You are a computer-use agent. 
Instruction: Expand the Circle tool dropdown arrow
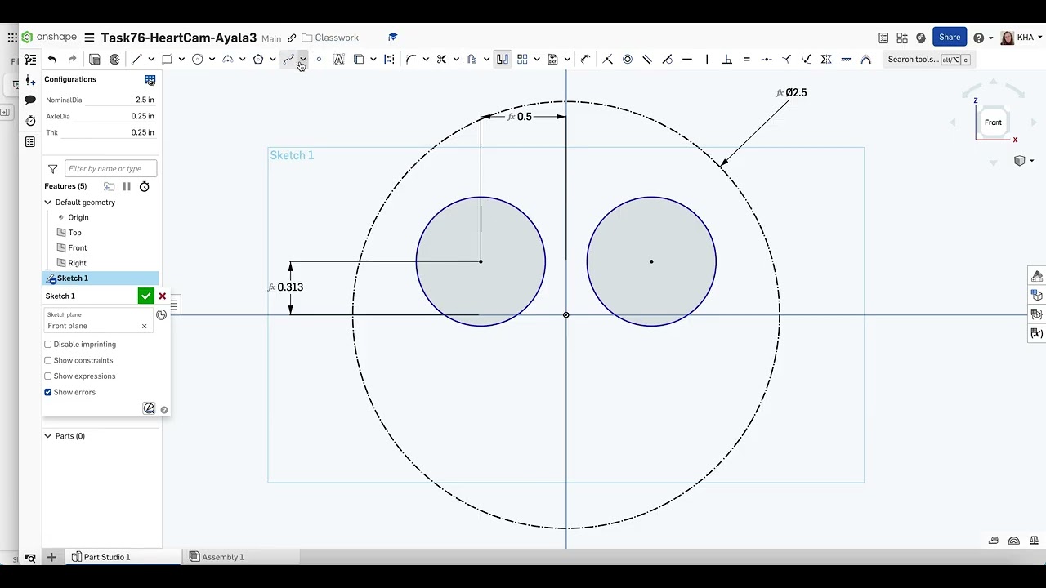[212, 59]
